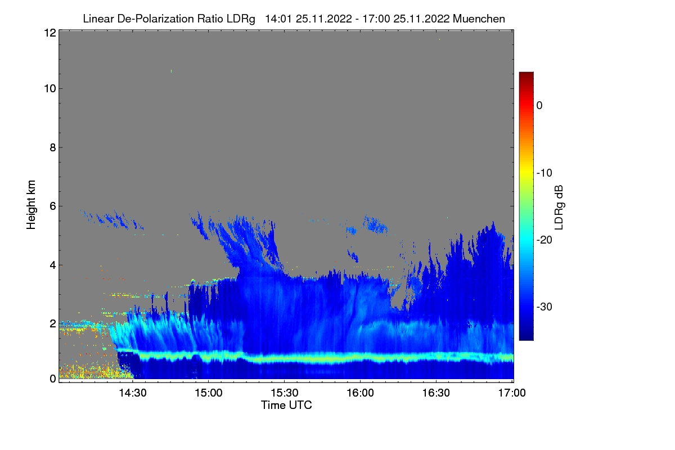This screenshot has width=675, height=450.
Task: Click the height tick label '12'
Action: click(49, 33)
